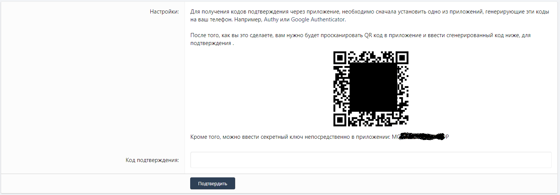Image resolution: width=560 pixels, height=195 pixels.
Task: Click the Код подтверждения label
Action: click(x=152, y=160)
